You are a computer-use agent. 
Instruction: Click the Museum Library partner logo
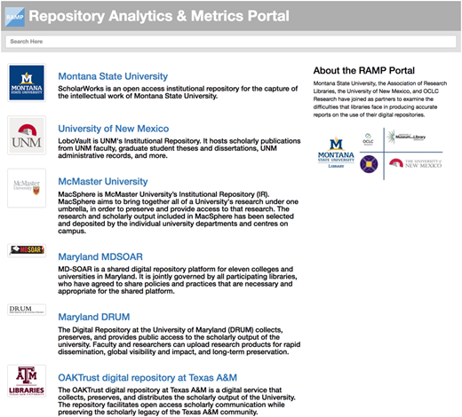(x=406, y=137)
